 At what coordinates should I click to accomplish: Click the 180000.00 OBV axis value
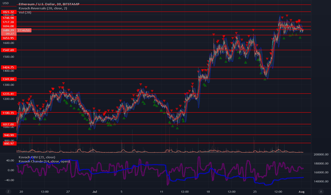321,163
